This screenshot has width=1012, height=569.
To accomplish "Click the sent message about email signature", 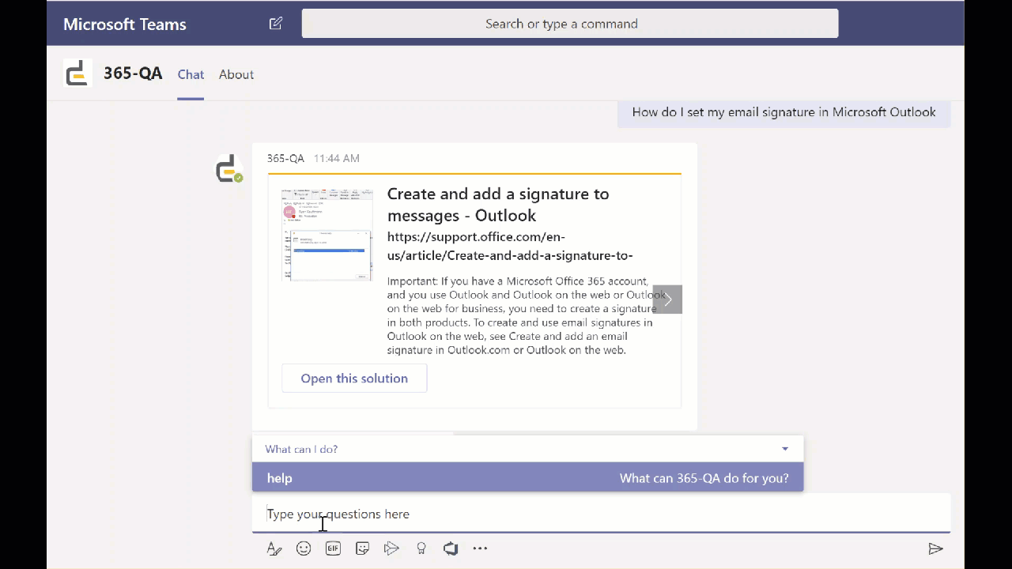I will 784,112.
